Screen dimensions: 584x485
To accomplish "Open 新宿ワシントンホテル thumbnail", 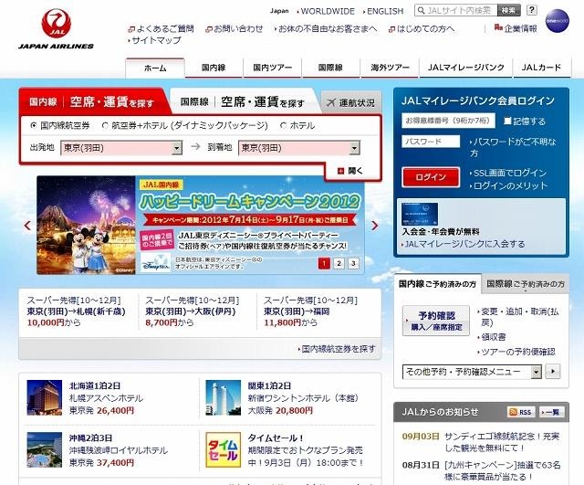I will pos(223,397).
